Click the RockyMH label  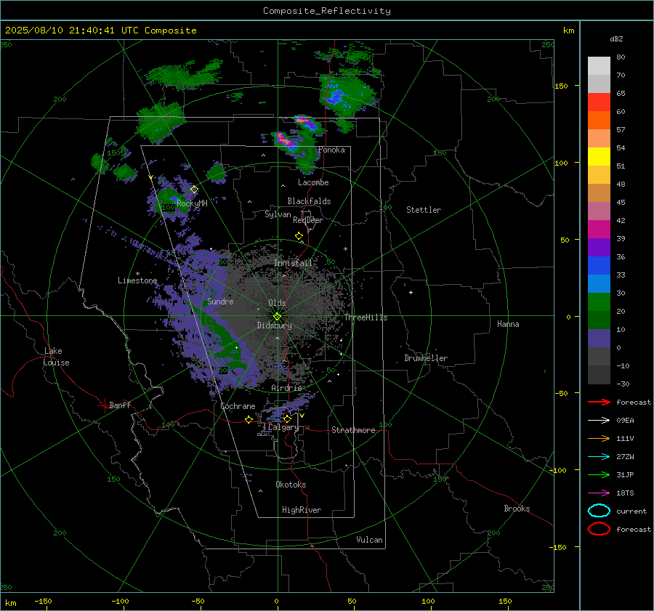[x=192, y=203]
